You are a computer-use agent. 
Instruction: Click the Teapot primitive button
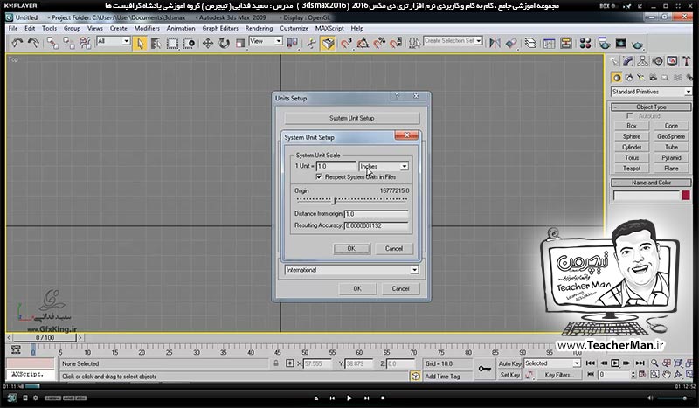pyautogui.click(x=631, y=169)
